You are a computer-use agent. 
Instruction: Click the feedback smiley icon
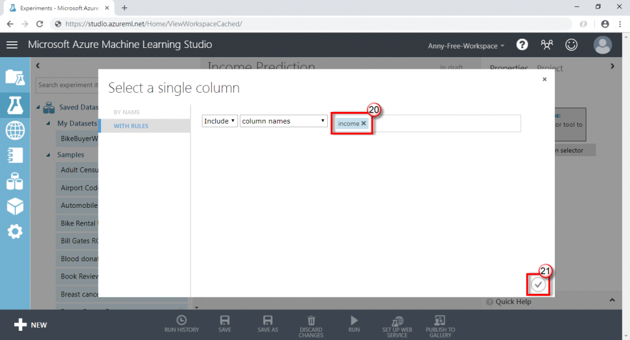pos(571,44)
